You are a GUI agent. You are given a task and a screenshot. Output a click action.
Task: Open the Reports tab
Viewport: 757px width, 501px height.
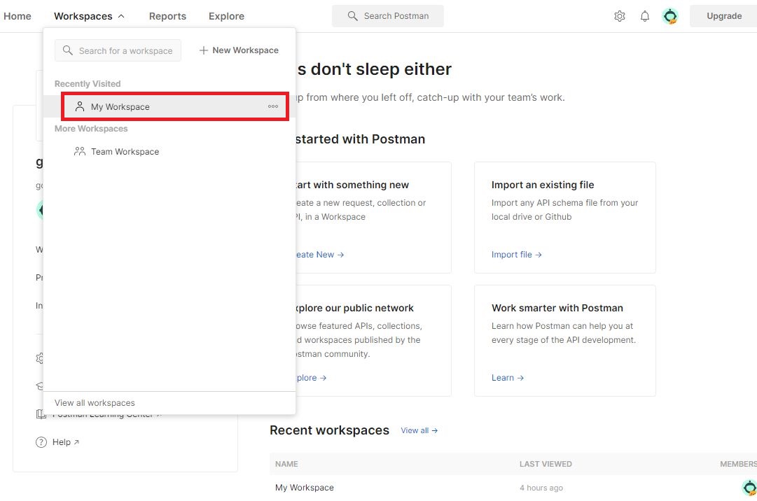167,16
